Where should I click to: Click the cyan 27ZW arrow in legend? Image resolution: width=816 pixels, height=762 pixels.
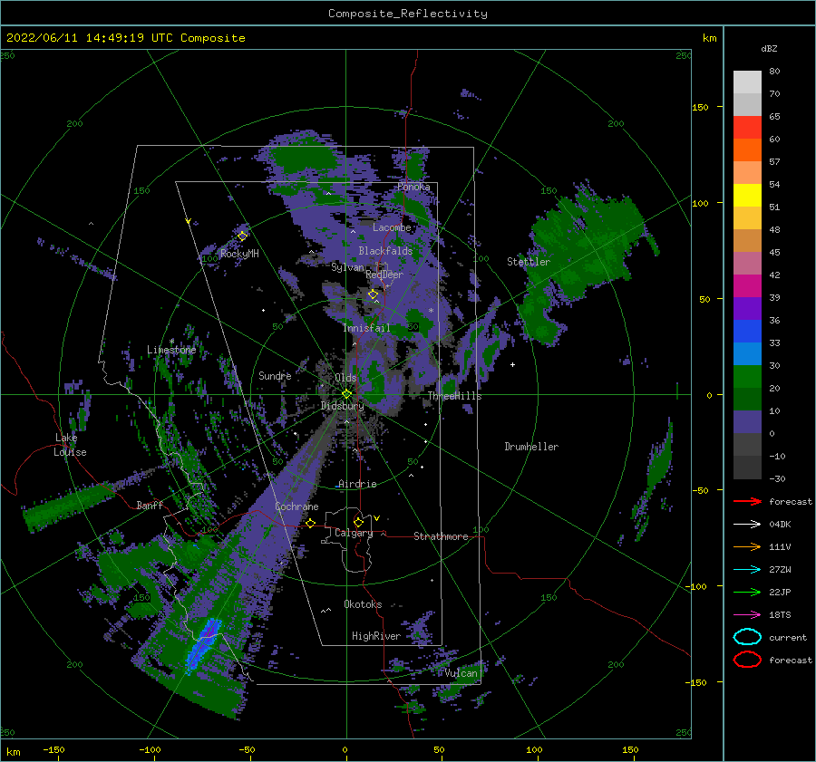point(747,570)
